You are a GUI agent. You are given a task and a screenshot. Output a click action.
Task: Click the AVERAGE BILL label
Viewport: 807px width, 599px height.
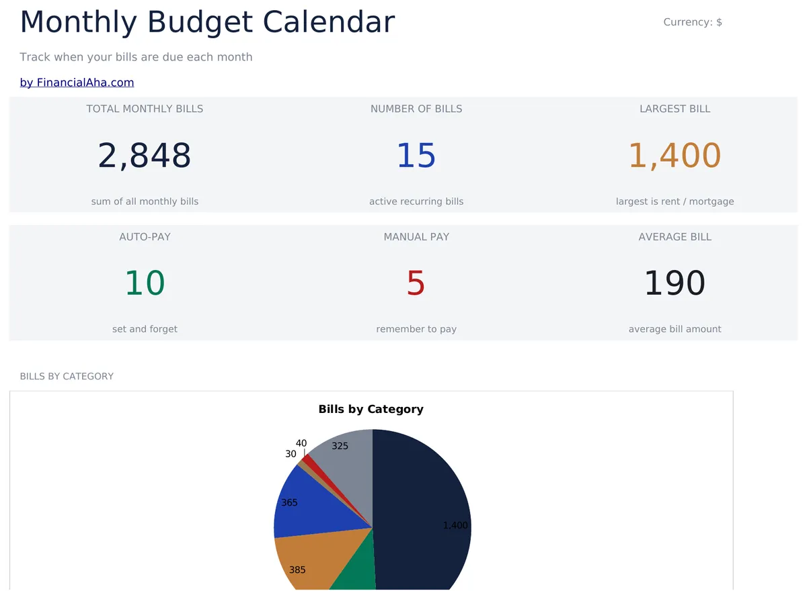[675, 237]
